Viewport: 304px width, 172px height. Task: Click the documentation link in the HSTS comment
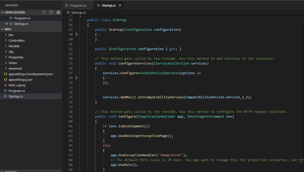click(301, 160)
